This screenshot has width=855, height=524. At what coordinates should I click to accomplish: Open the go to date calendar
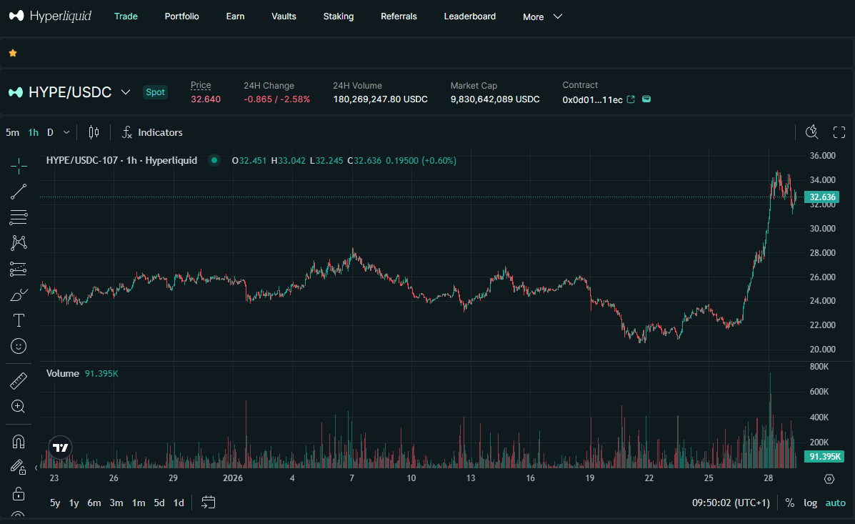(209, 502)
